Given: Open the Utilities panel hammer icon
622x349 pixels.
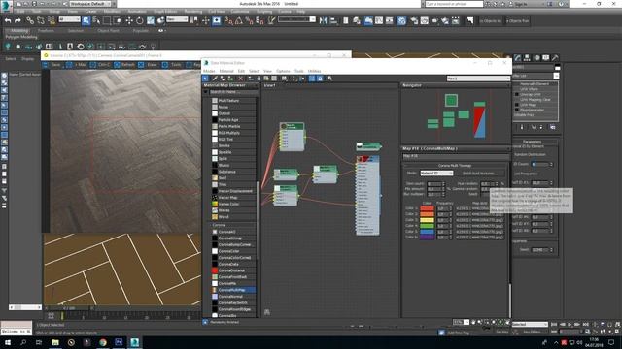Looking at the screenshot, I should coord(555,58).
